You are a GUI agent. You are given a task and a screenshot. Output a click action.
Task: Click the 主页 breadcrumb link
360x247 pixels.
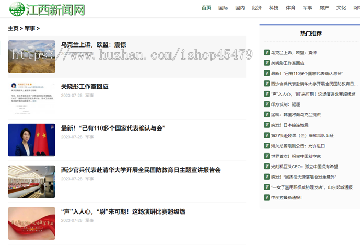coord(13,29)
